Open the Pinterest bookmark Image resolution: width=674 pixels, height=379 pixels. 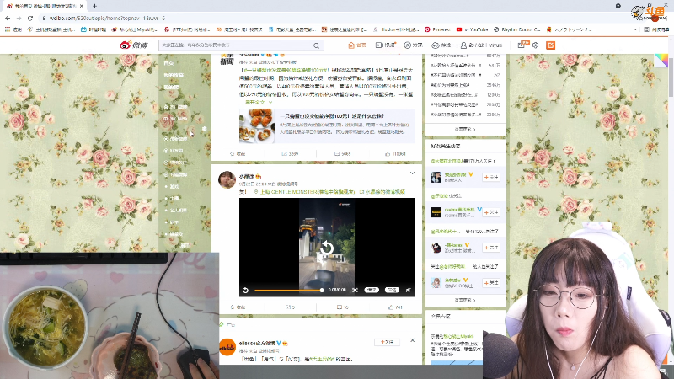437,29
